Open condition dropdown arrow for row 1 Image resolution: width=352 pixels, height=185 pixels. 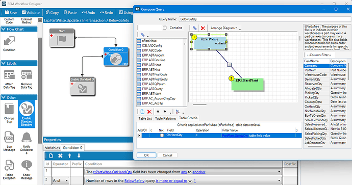coord(279,172)
